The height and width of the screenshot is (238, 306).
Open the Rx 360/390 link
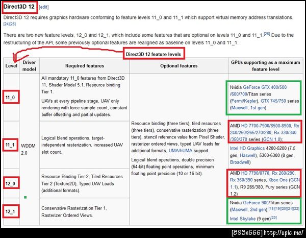[241, 180]
